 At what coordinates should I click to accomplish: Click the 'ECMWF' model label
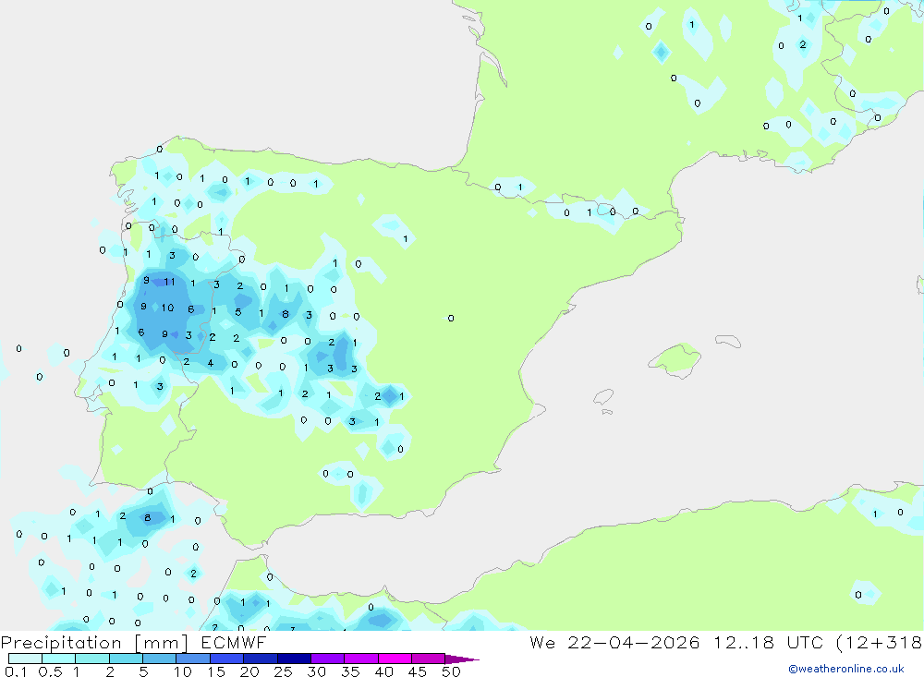coord(234,643)
